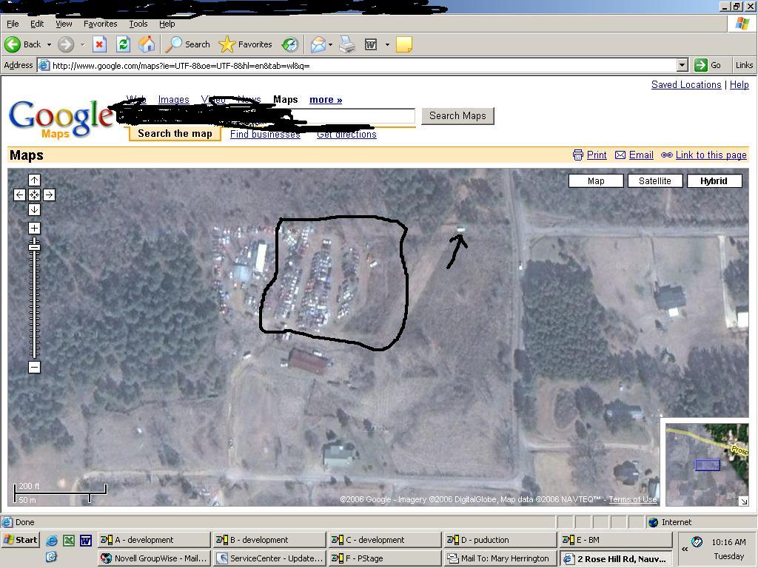Image resolution: width=758 pixels, height=568 pixels.
Task: Click the Forward navigation arrow
Action: click(x=66, y=44)
